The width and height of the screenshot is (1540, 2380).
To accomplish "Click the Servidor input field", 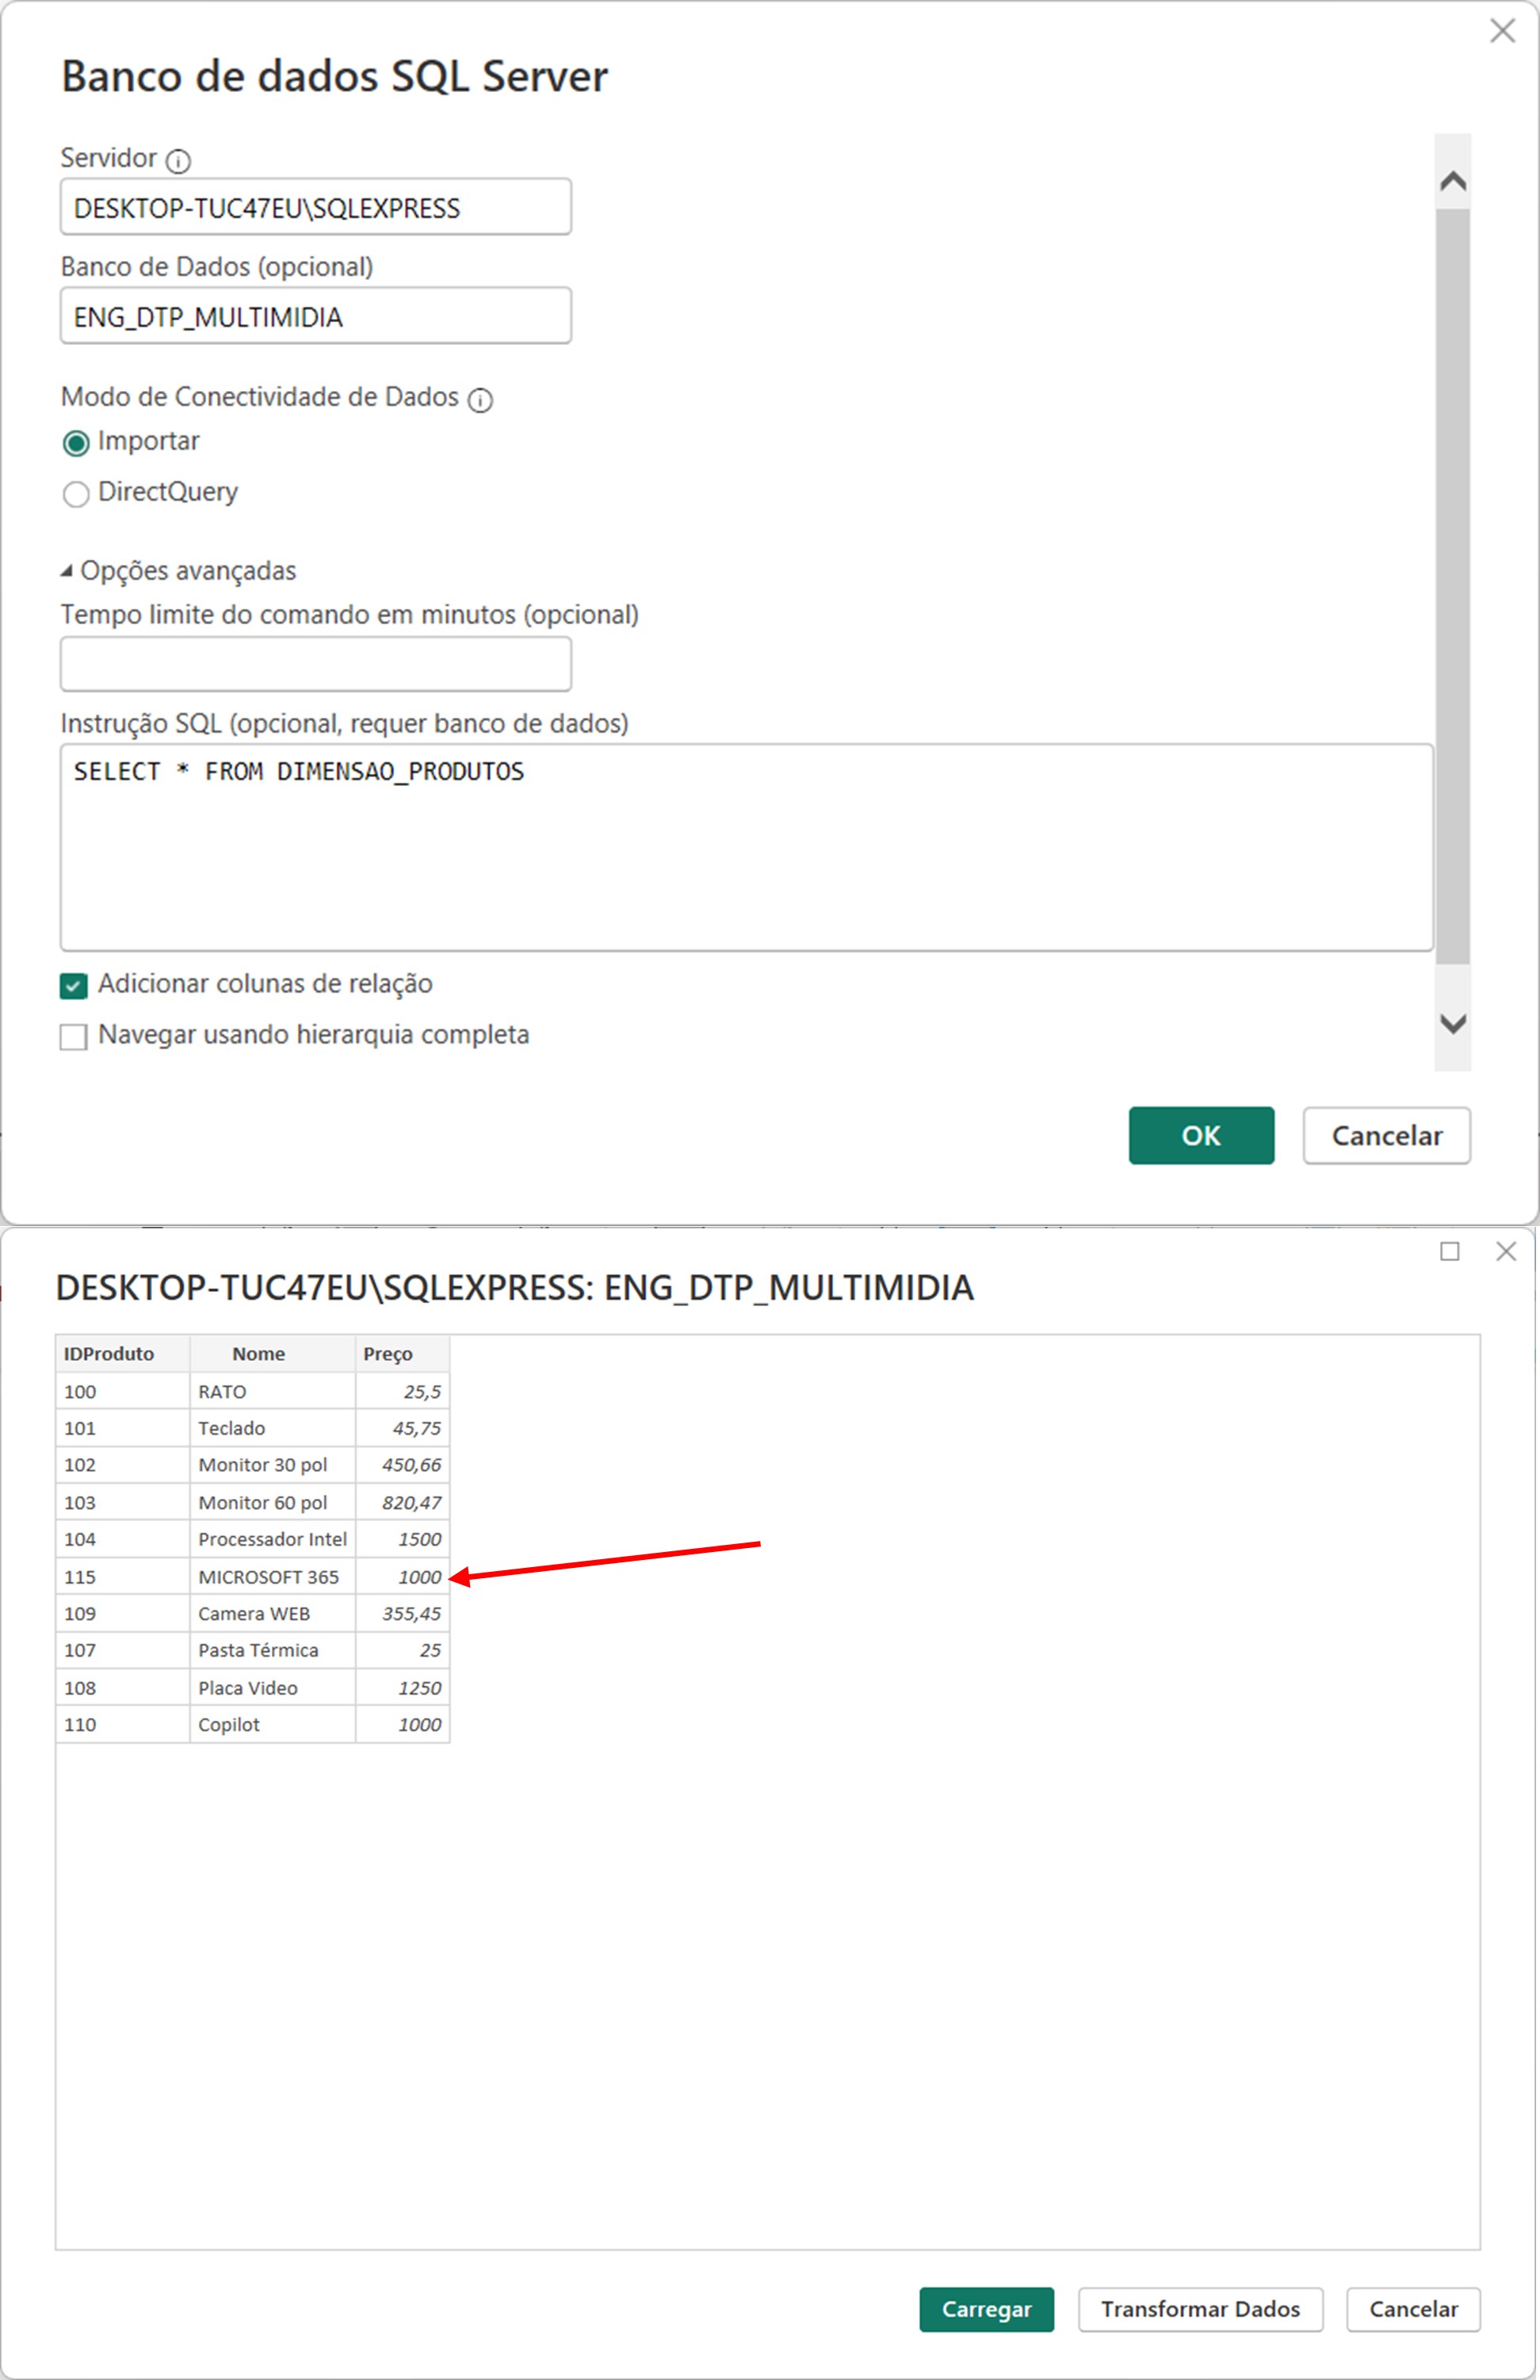I will [x=315, y=207].
